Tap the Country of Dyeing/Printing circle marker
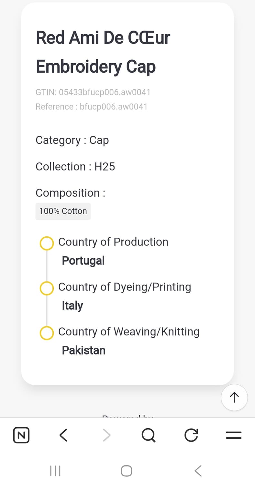This screenshot has width=255, height=487. click(x=47, y=288)
